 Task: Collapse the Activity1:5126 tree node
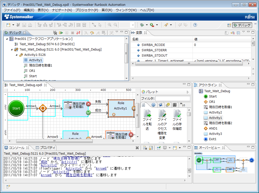click(16, 55)
